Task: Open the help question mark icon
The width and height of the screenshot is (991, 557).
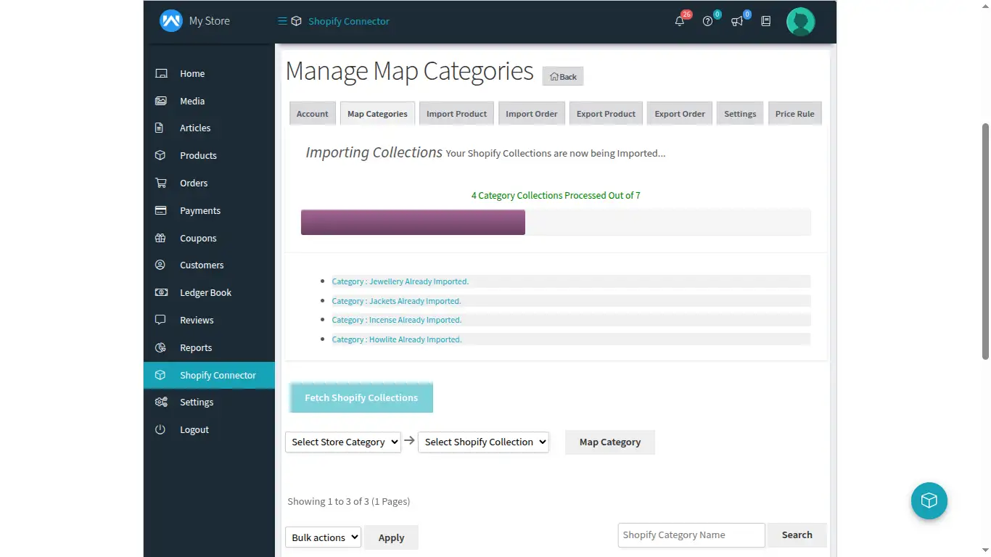Action: point(707,22)
